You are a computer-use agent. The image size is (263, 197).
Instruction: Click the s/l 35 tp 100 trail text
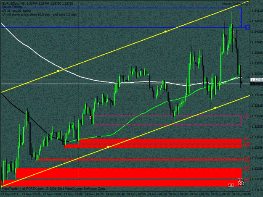[x=16, y=11]
